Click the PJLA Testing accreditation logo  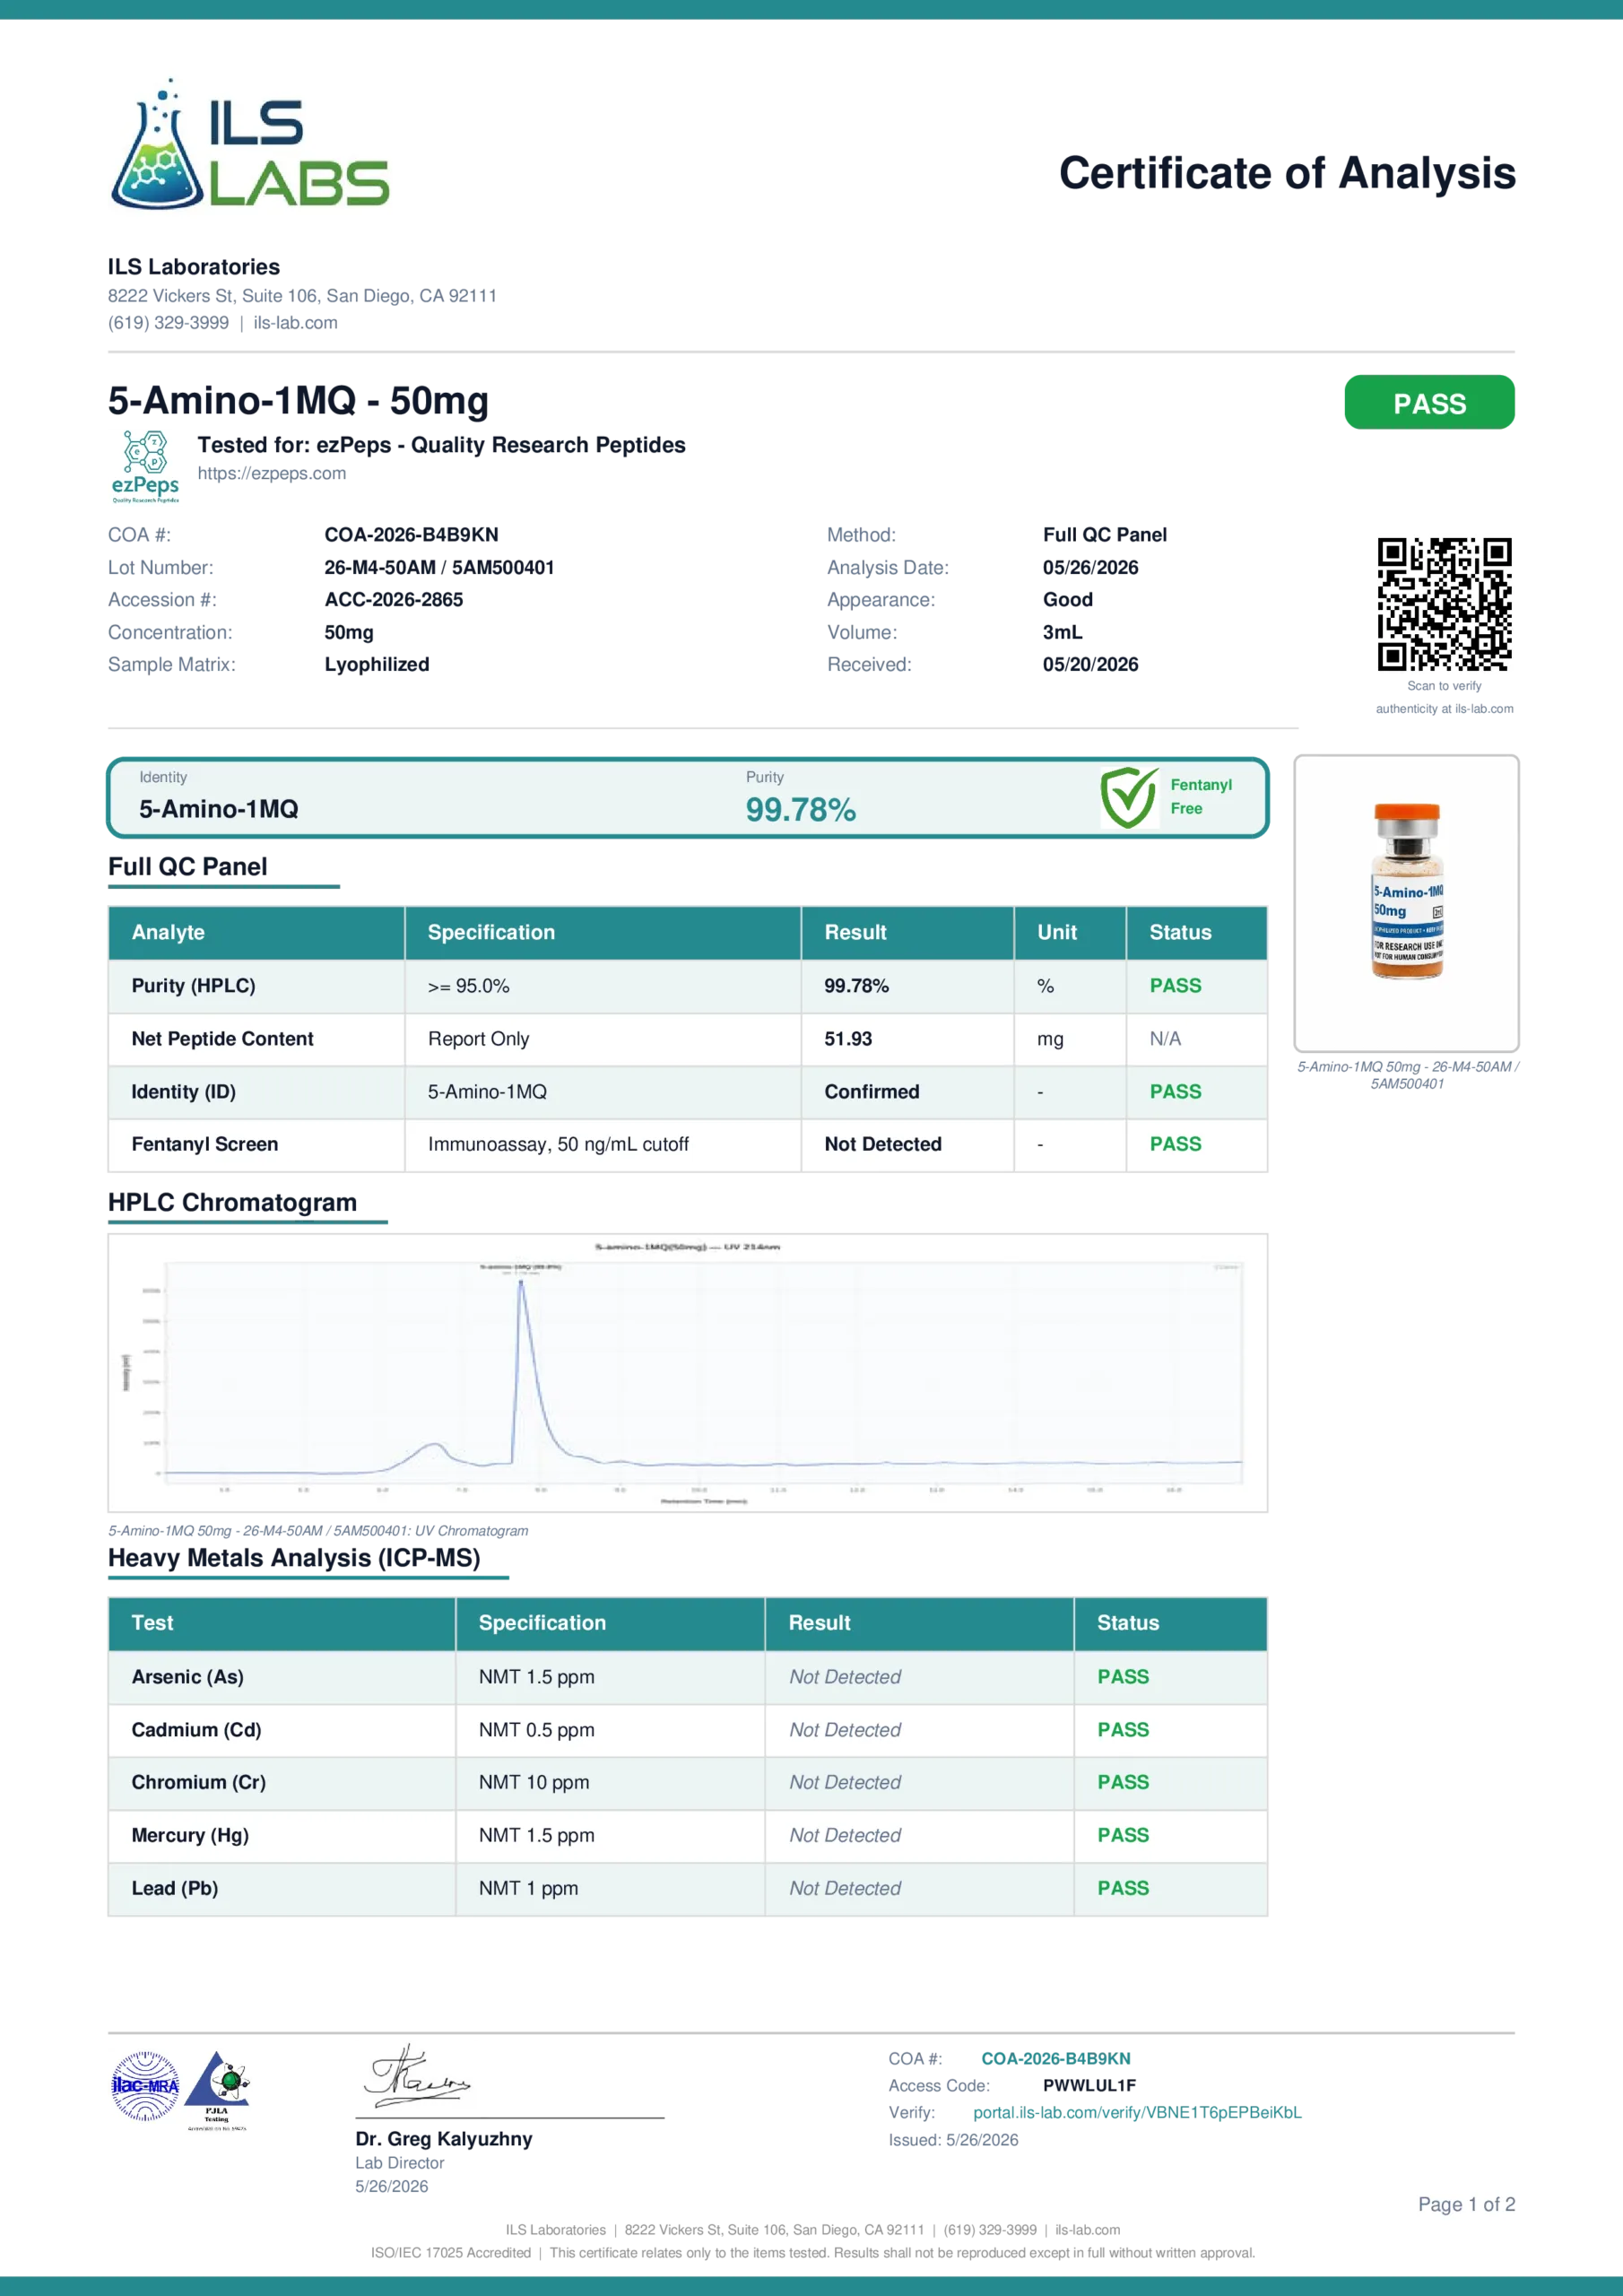[x=217, y=2090]
